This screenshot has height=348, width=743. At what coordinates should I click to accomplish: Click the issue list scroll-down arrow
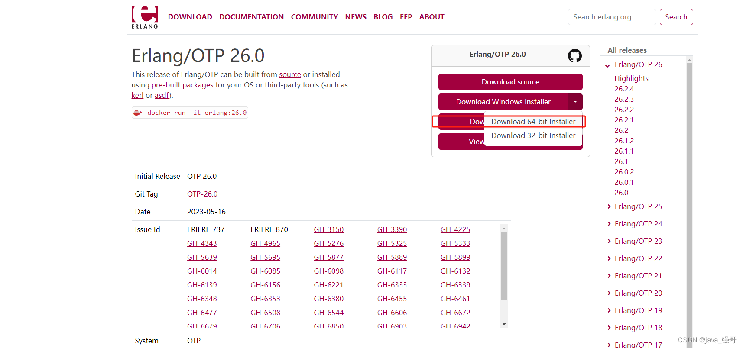pyautogui.click(x=504, y=324)
